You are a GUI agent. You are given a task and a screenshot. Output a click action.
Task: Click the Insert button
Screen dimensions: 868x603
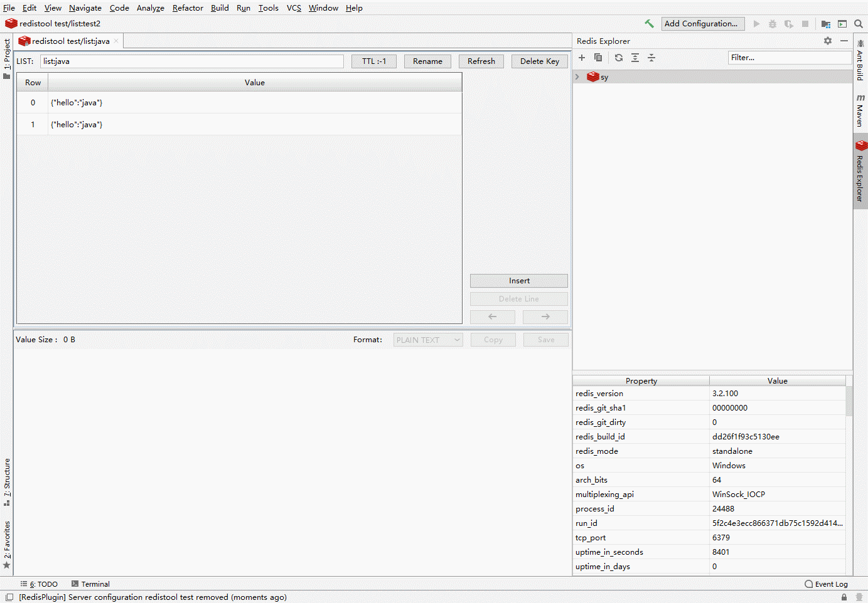tap(519, 281)
